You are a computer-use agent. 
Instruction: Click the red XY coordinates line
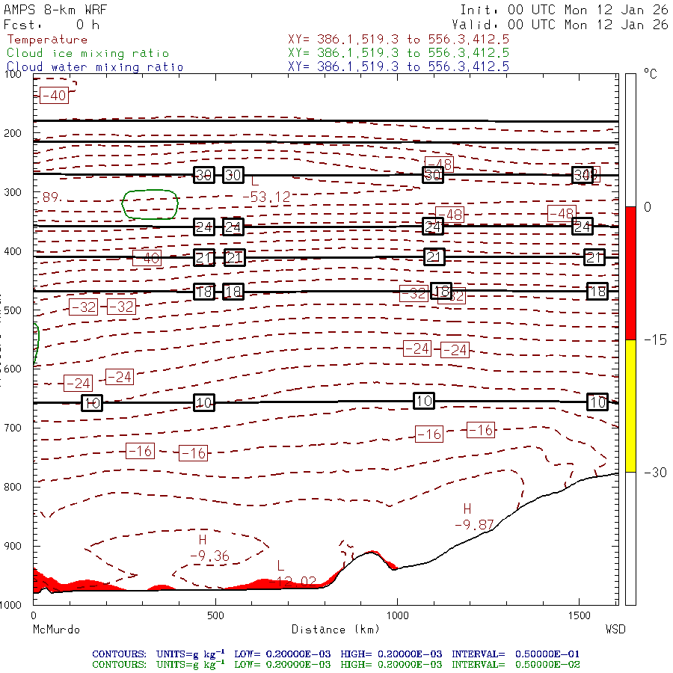399,40
